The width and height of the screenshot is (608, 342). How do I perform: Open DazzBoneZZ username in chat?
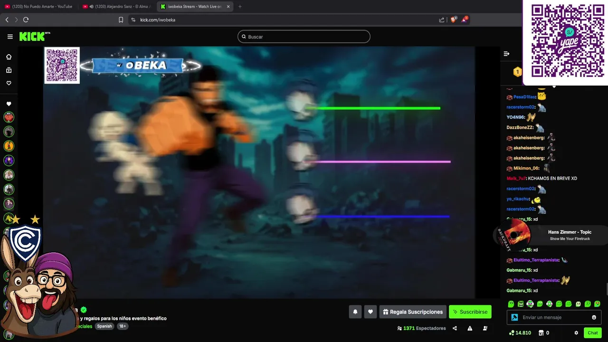point(520,127)
